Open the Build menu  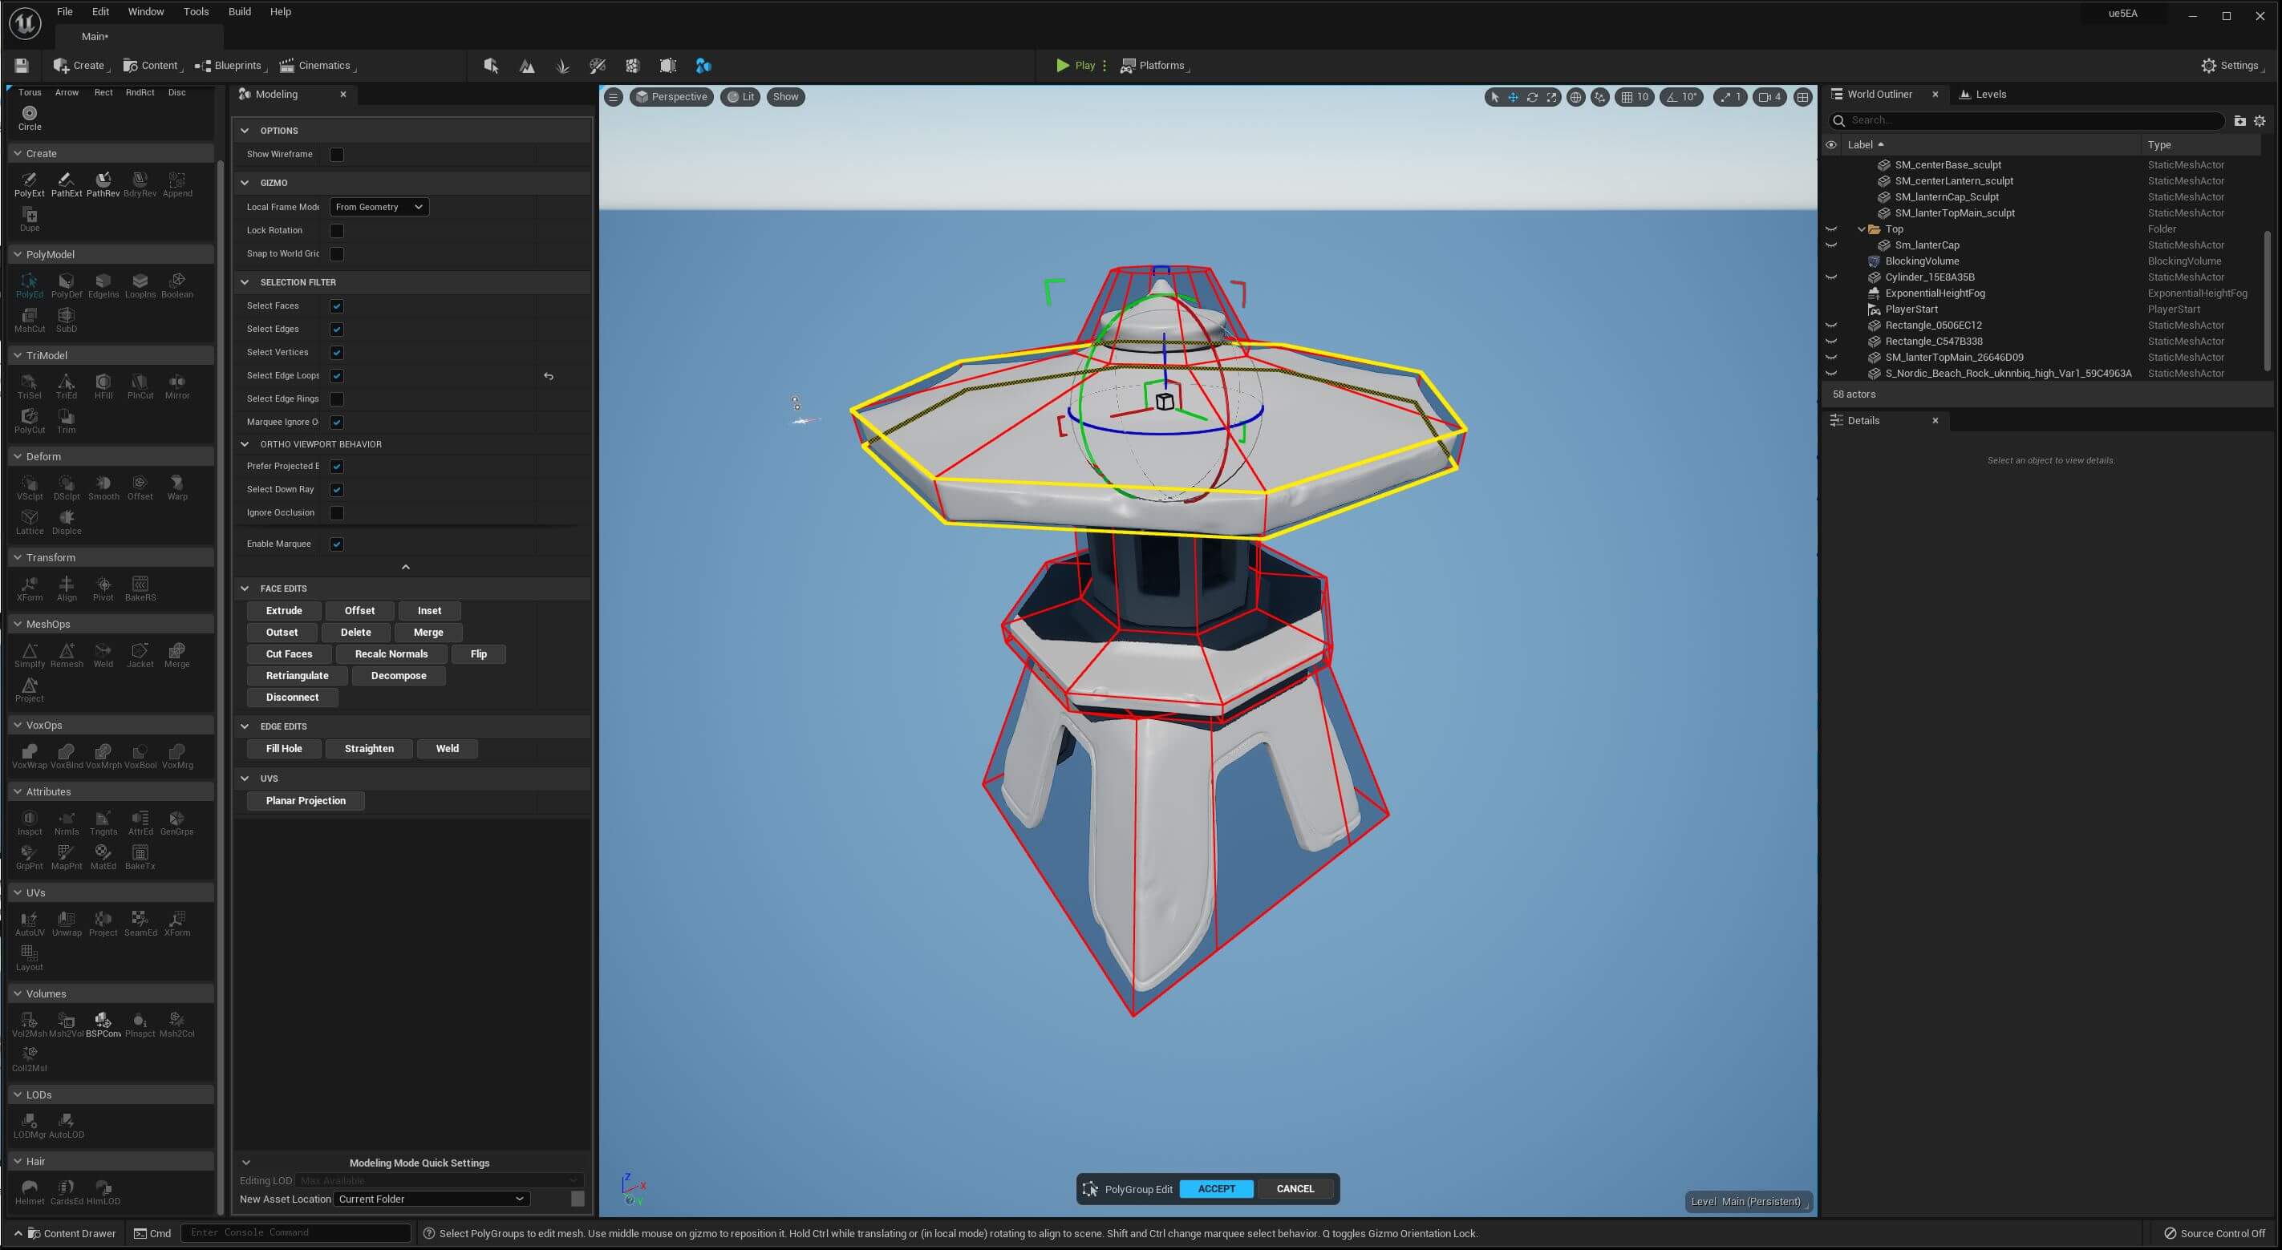(x=238, y=11)
